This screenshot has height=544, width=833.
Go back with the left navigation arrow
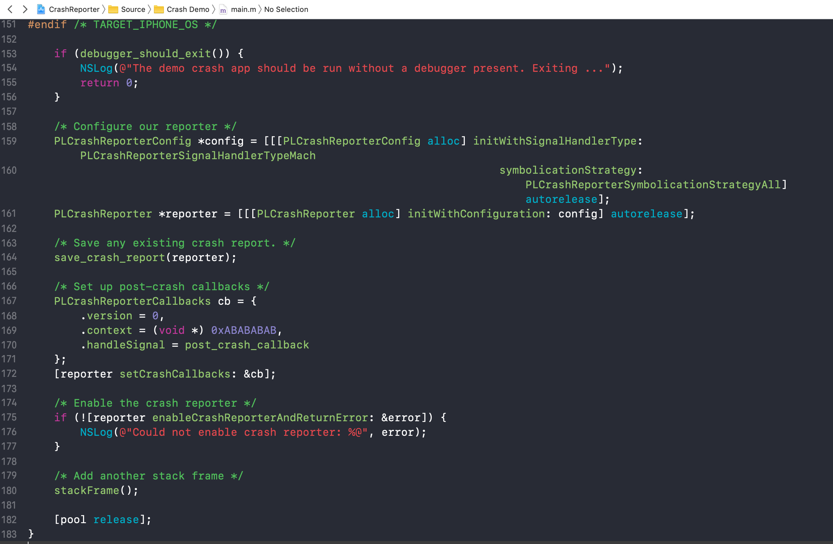coord(10,10)
